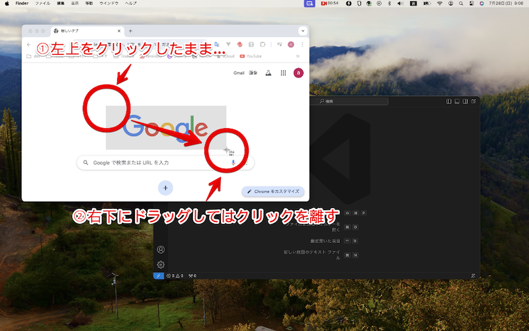Open the ヘルプ menu
Viewport: 529px width, 331px height.
(x=130, y=3)
